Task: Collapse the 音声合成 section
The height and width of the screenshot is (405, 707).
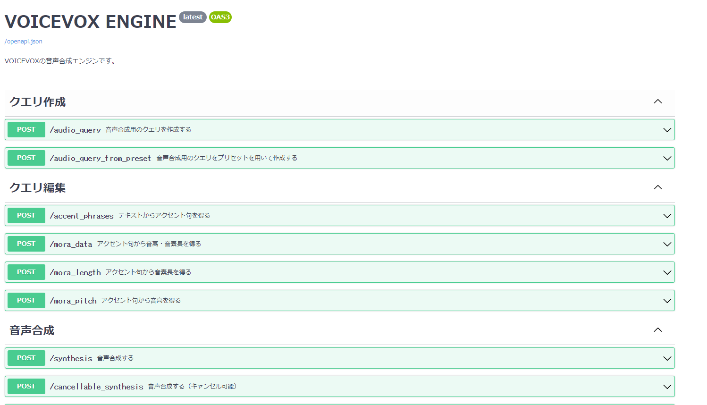Action: 658,330
